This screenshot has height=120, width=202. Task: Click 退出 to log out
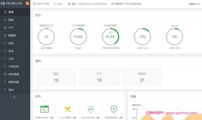[x=11, y=90]
